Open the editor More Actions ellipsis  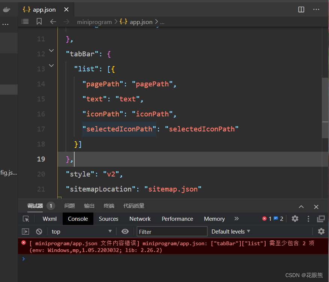(316, 9)
